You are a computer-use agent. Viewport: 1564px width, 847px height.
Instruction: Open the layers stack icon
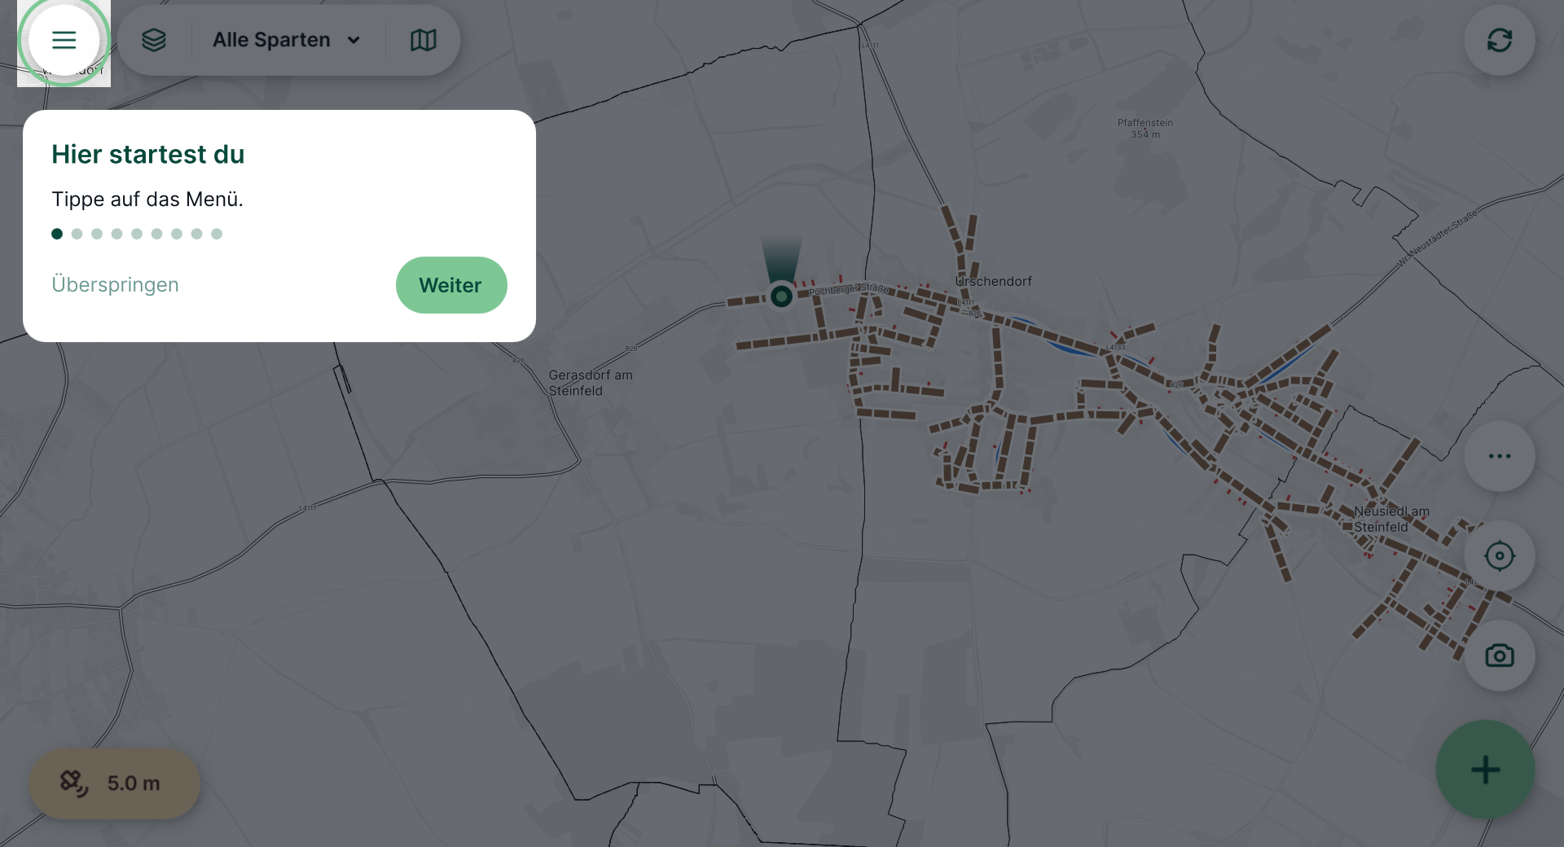coord(154,40)
